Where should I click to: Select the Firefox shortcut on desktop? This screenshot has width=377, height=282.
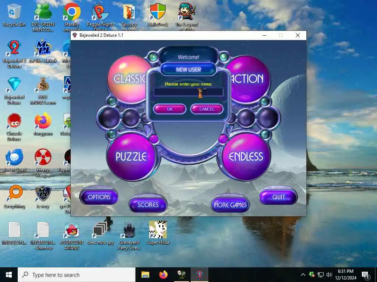pyautogui.click(x=43, y=124)
